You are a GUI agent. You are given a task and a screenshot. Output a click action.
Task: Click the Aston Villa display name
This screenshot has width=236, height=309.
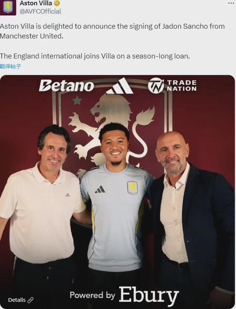(x=36, y=3)
